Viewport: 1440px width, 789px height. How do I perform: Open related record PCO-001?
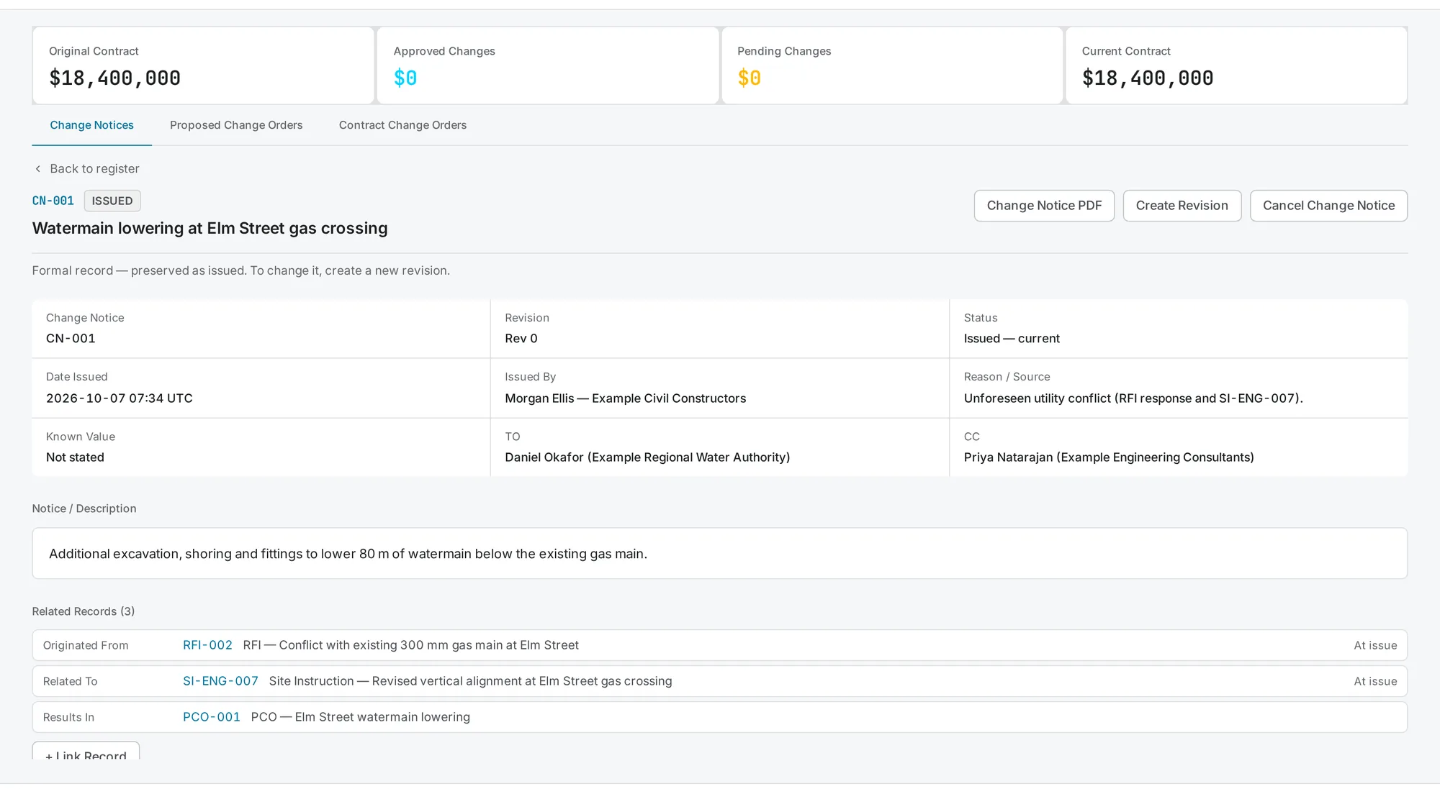click(x=212, y=717)
